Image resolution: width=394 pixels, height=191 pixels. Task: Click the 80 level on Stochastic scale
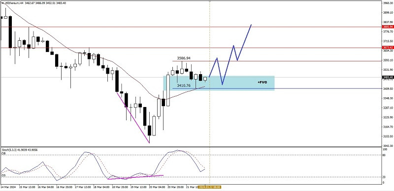tap(384, 155)
